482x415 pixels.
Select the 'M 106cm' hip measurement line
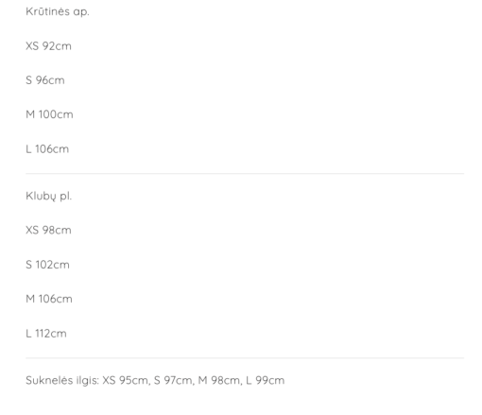(49, 299)
